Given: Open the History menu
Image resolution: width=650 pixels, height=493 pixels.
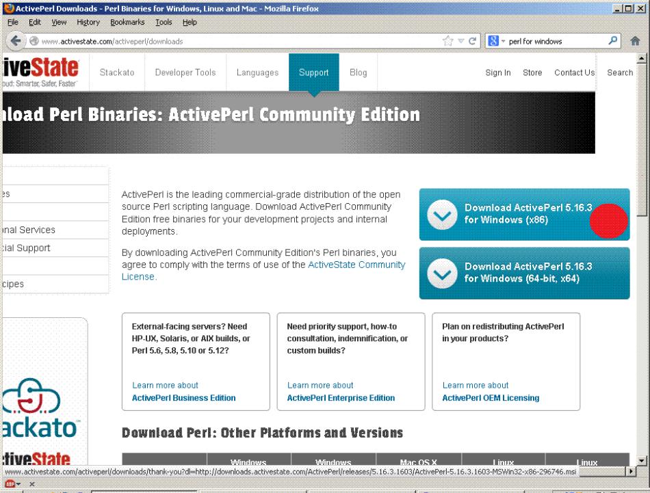Looking at the screenshot, I should coord(88,23).
